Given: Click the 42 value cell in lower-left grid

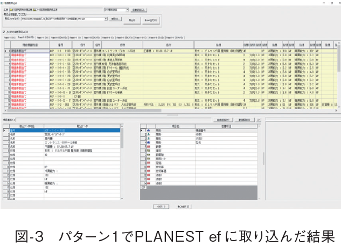Looking at the screenshot, I should tap(82, 155).
